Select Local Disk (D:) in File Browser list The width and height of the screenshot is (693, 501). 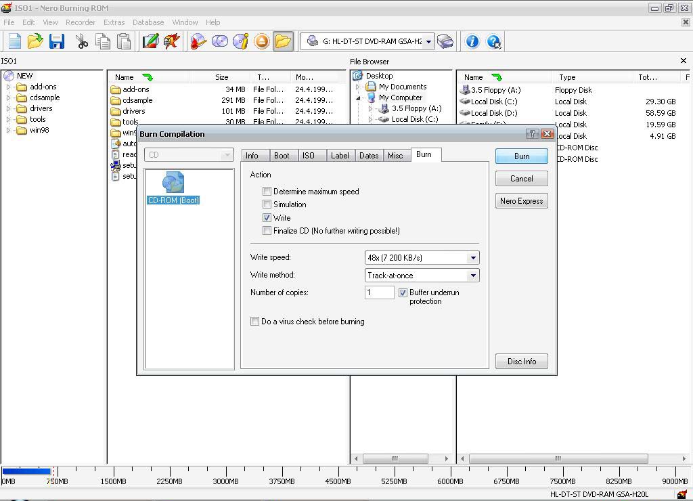[493, 113]
